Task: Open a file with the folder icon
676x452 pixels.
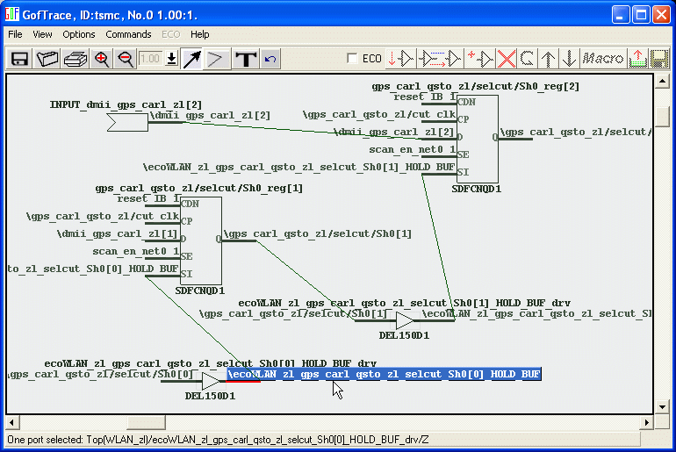Action: tap(47, 59)
